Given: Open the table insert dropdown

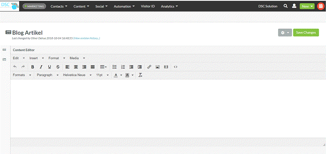Looking at the screenshot, I should point(104,67).
